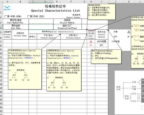
Task: Click the 座椅总成 label in seat diagram
Action: point(118,88)
